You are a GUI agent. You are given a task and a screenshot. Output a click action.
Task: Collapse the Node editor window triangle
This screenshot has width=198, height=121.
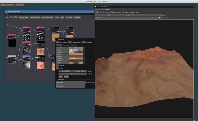tap(6, 12)
